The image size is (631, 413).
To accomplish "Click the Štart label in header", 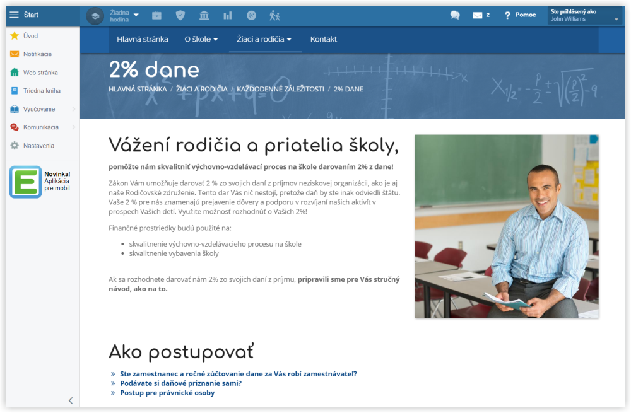I will click(31, 15).
